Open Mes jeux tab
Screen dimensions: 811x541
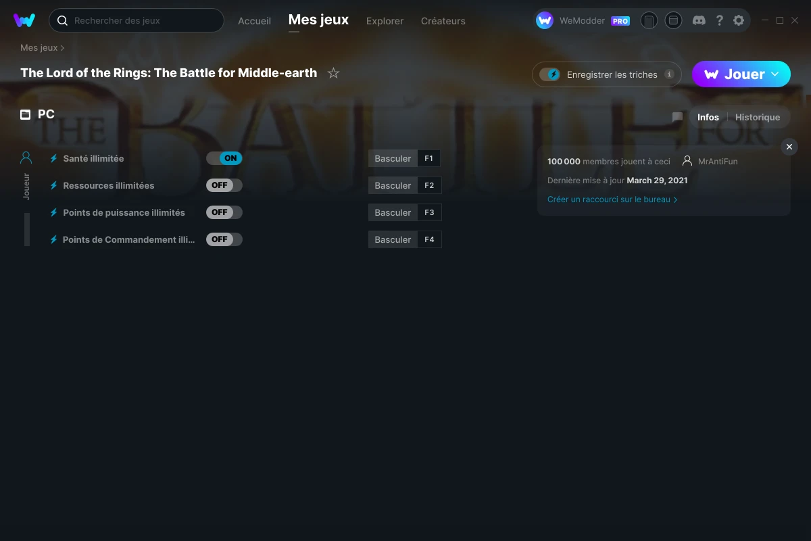(318, 20)
